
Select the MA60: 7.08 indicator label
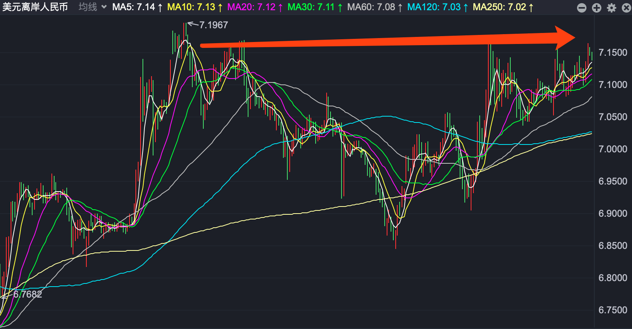click(x=375, y=7)
